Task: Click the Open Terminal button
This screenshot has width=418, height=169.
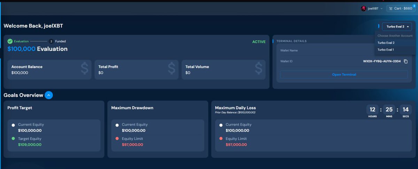Action: pyautogui.click(x=344, y=74)
